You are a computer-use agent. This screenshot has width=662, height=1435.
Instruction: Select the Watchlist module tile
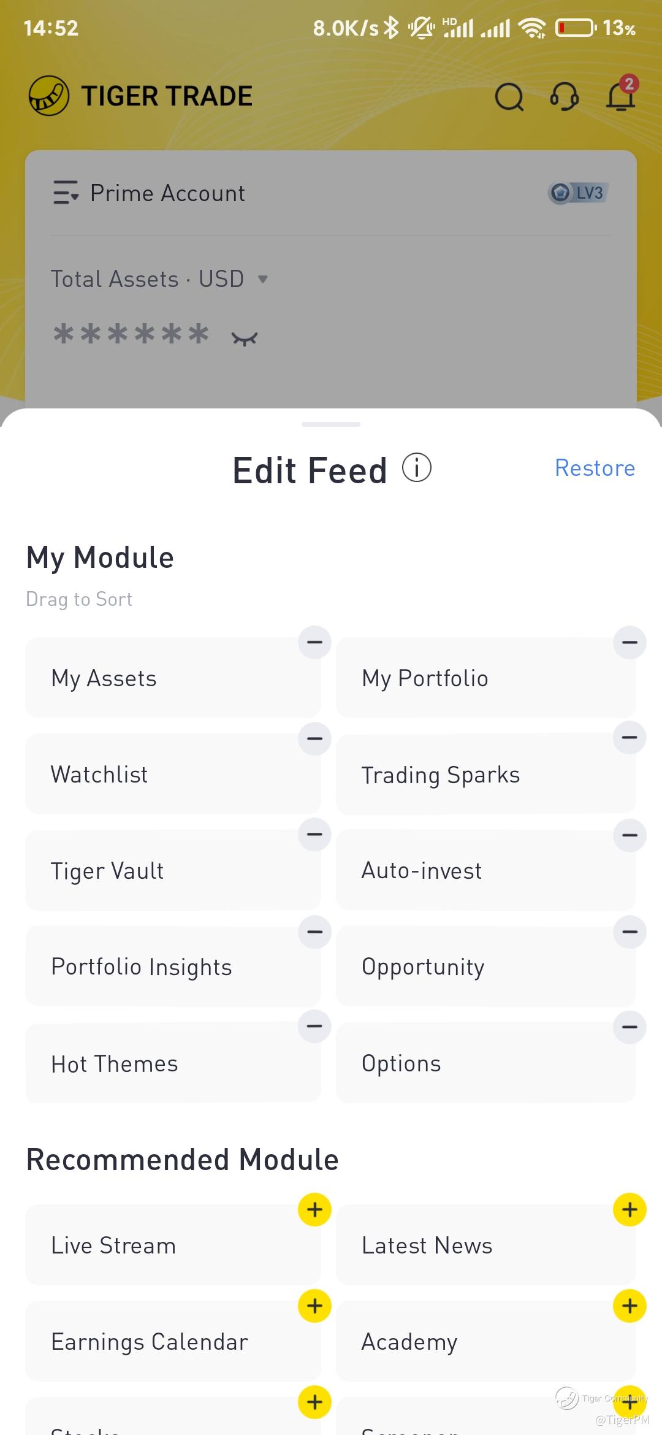point(173,775)
